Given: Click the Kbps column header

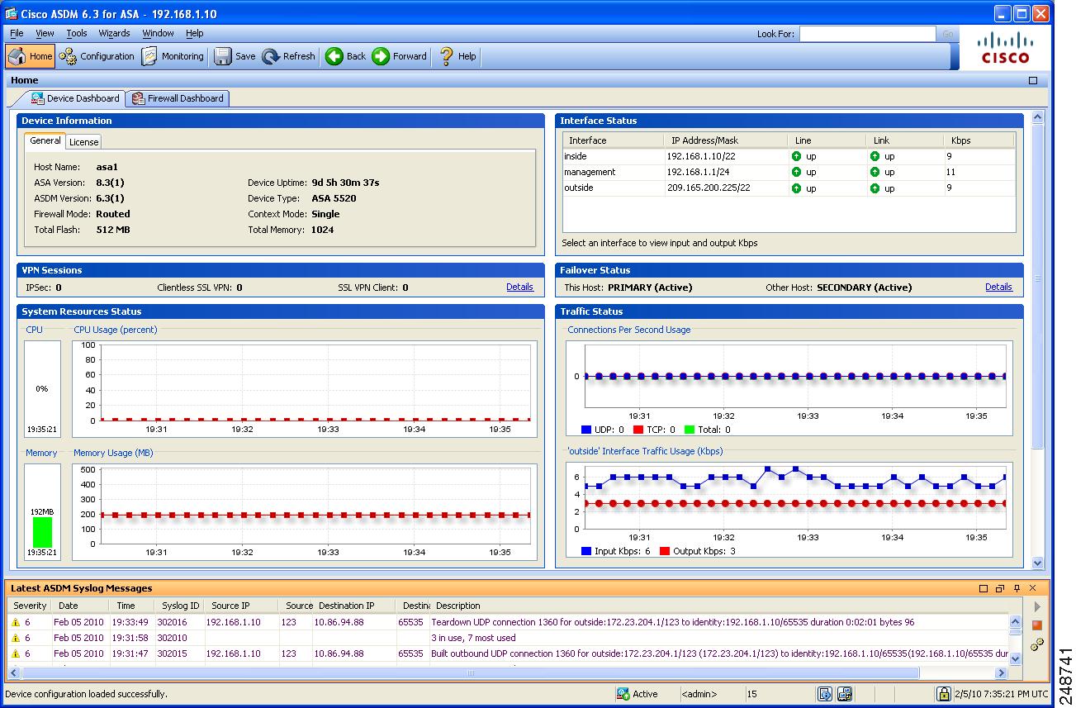Looking at the screenshot, I should 979,140.
